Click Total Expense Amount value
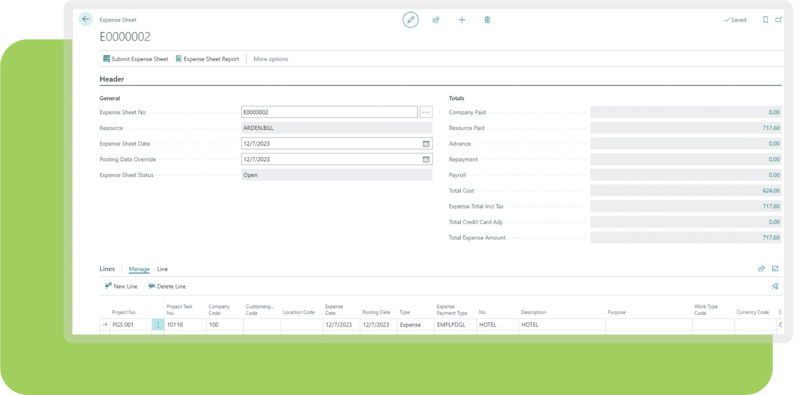The height and width of the screenshot is (395, 804). (685, 238)
